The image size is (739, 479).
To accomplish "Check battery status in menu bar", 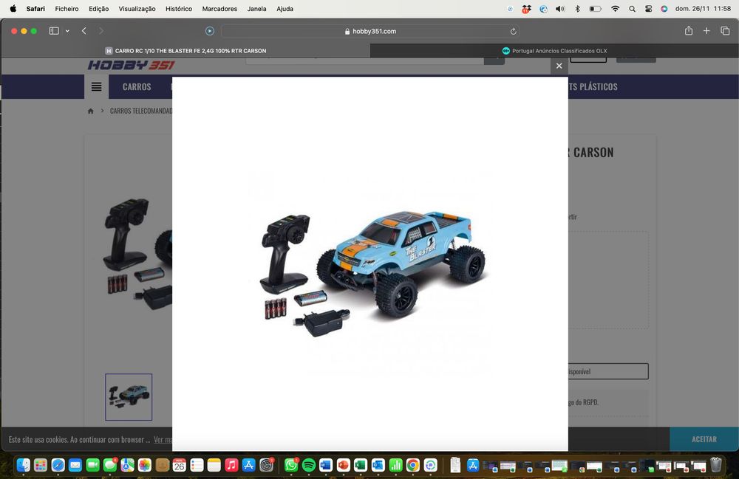I will [595, 8].
